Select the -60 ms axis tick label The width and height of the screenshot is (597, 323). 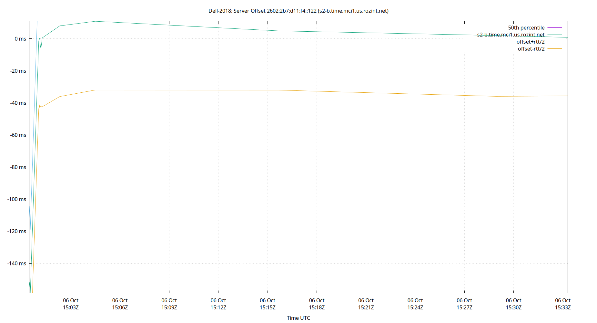point(18,135)
